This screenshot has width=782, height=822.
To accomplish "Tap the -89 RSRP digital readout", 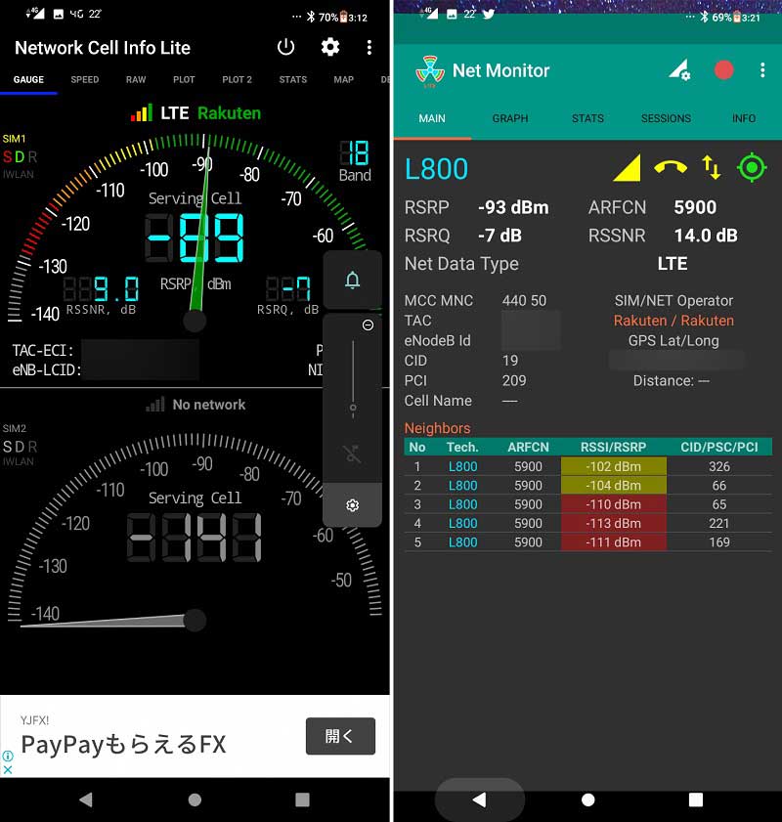I will [195, 238].
